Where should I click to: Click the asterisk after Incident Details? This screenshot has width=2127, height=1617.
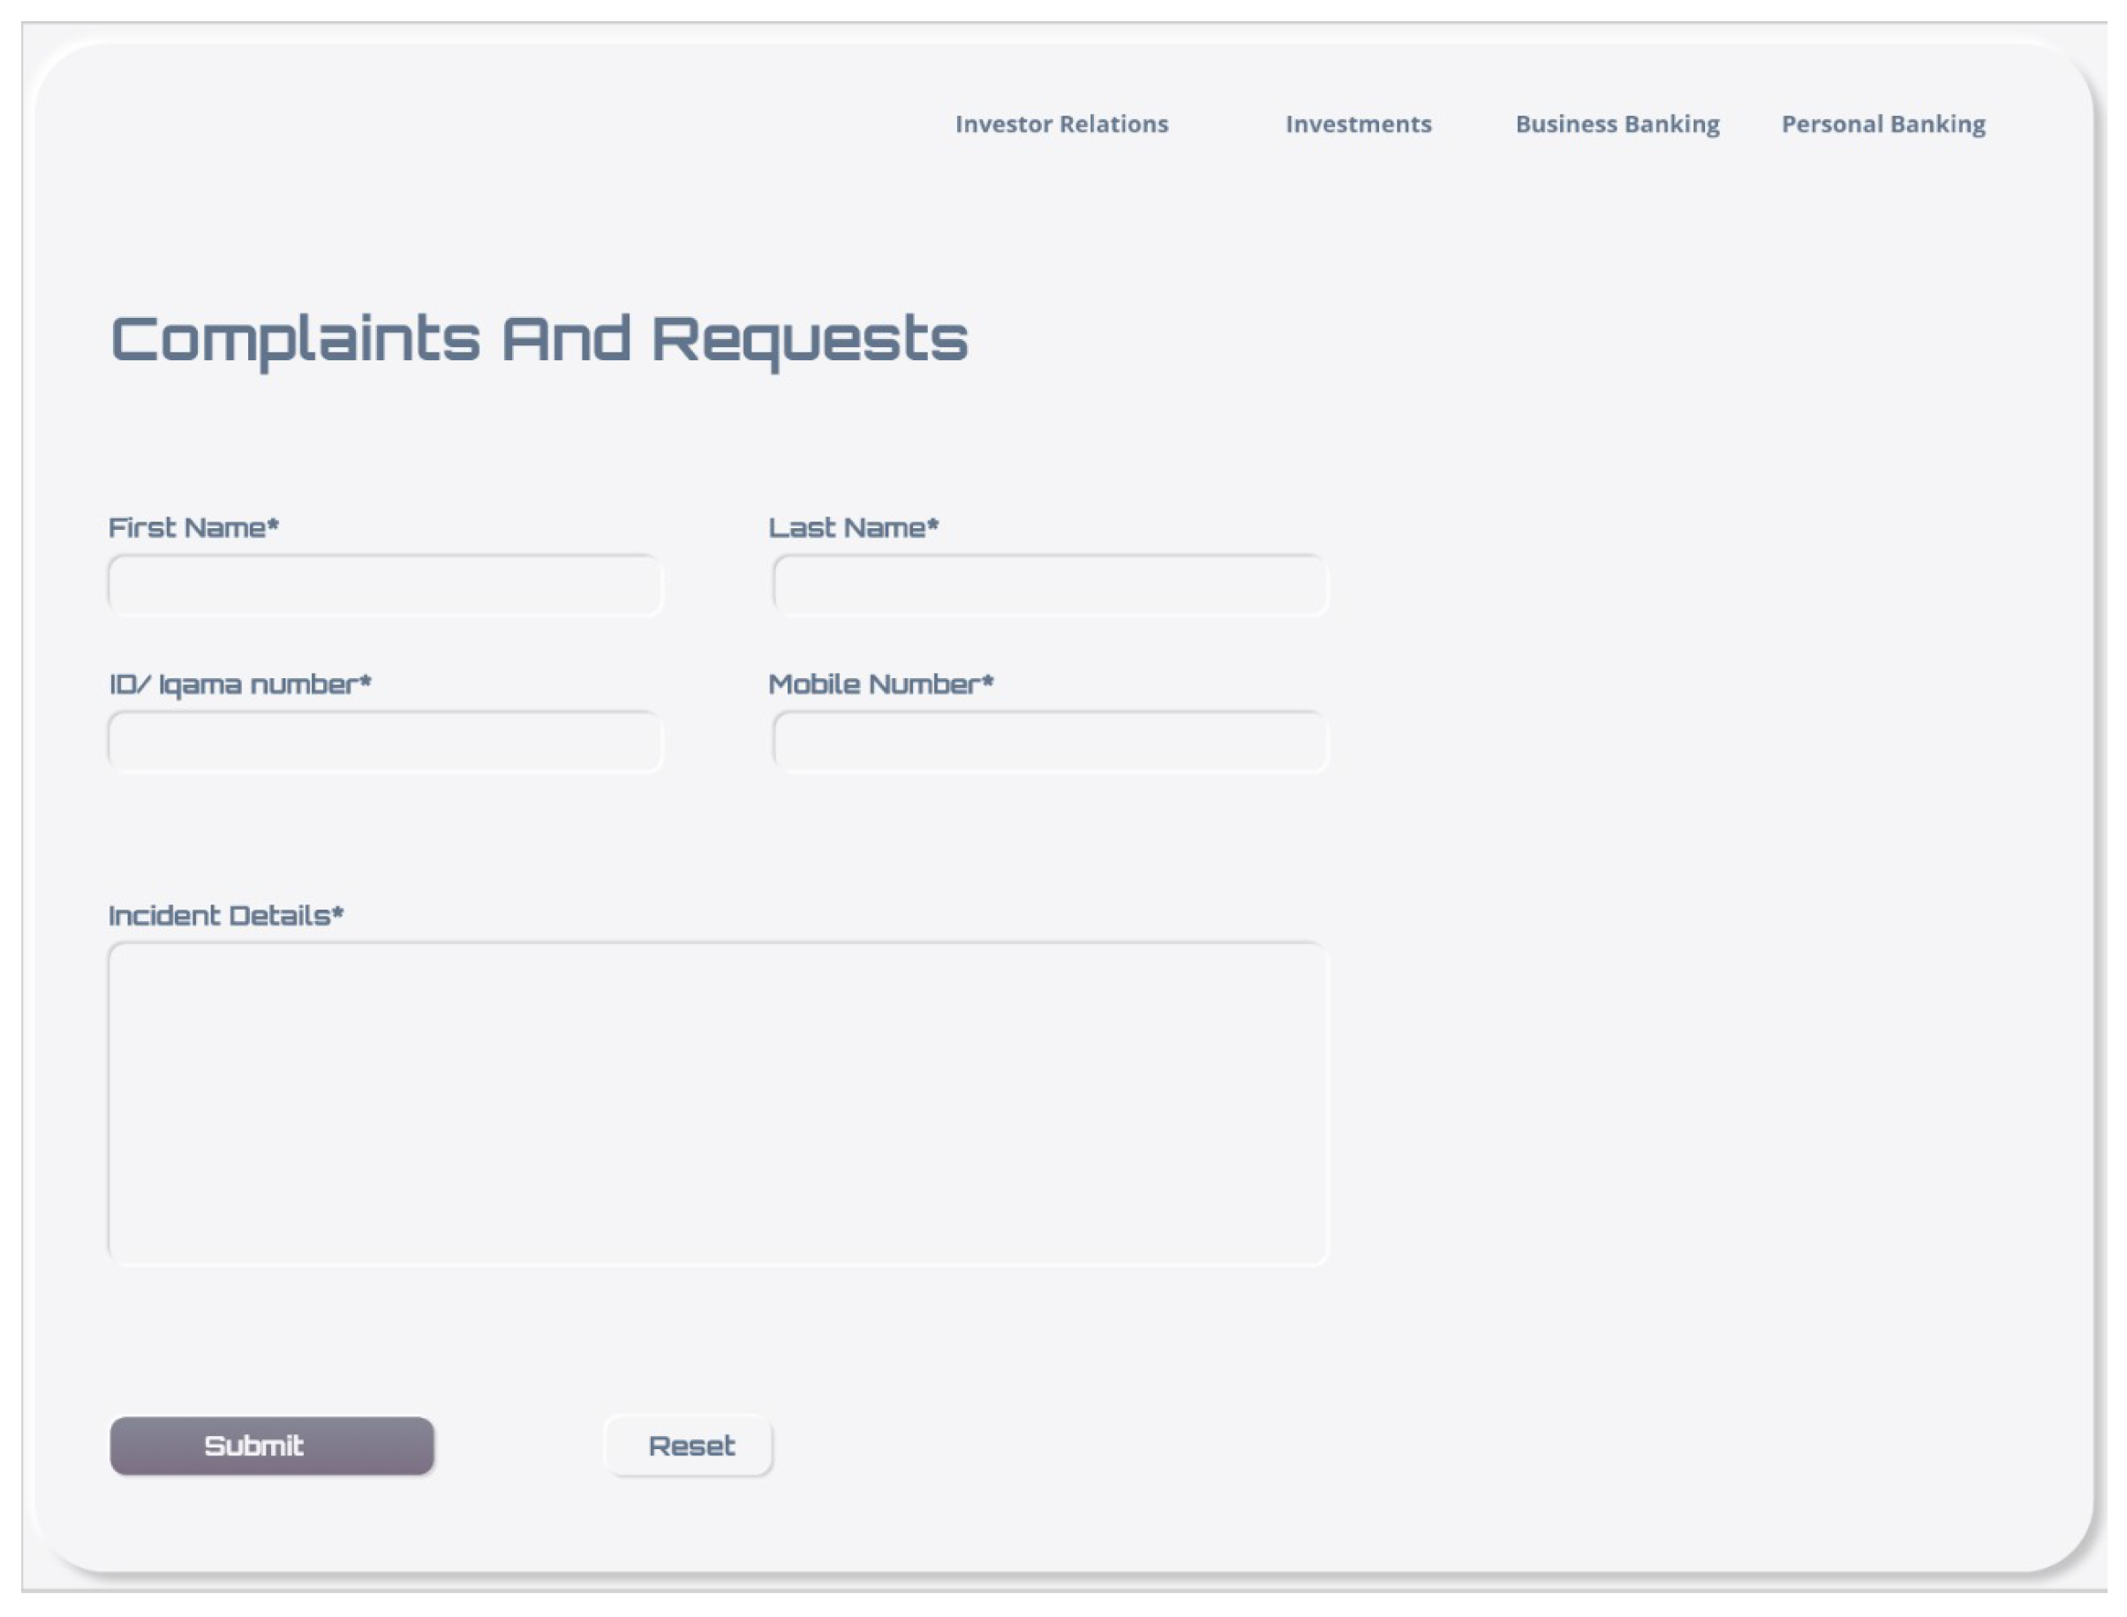[338, 911]
